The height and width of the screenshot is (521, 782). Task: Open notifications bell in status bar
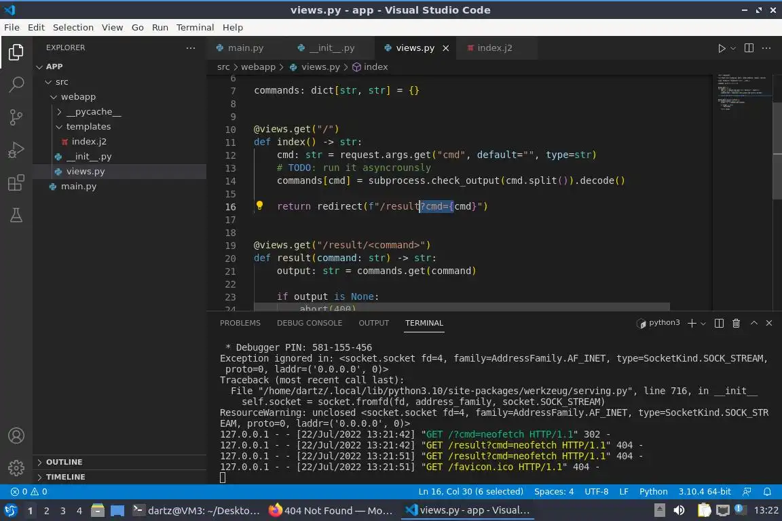pyautogui.click(x=768, y=492)
